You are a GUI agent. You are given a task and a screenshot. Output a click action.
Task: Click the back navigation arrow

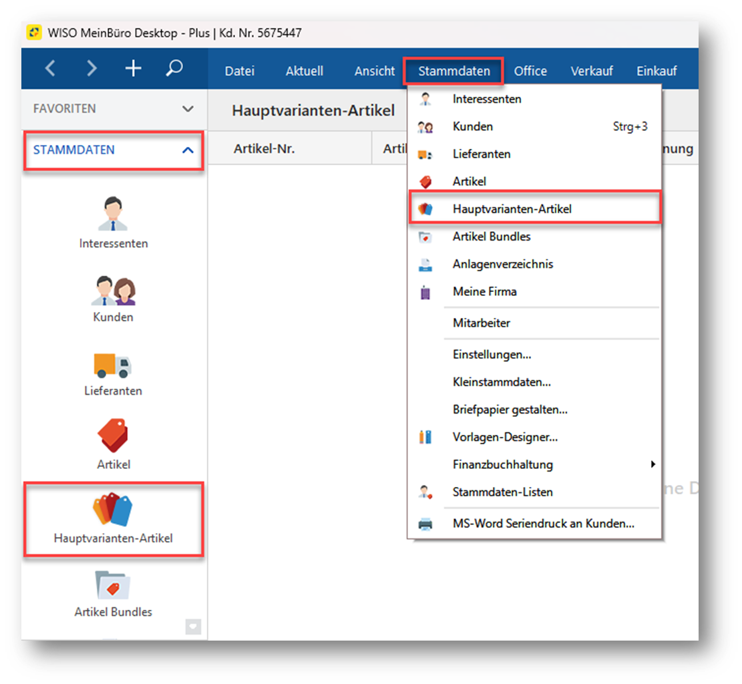click(50, 68)
